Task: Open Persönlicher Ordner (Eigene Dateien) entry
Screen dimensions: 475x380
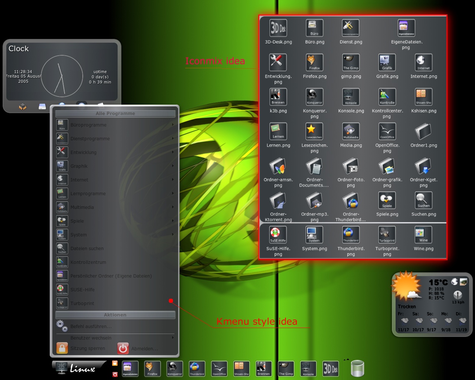Action: click(115, 276)
